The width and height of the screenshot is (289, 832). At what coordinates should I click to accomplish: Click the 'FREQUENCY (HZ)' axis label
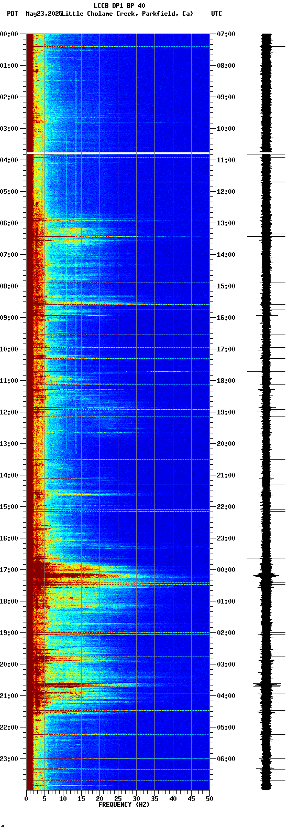[124, 804]
